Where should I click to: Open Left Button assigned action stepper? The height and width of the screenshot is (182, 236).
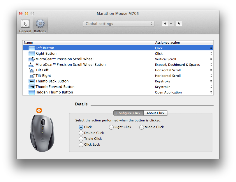211,48
